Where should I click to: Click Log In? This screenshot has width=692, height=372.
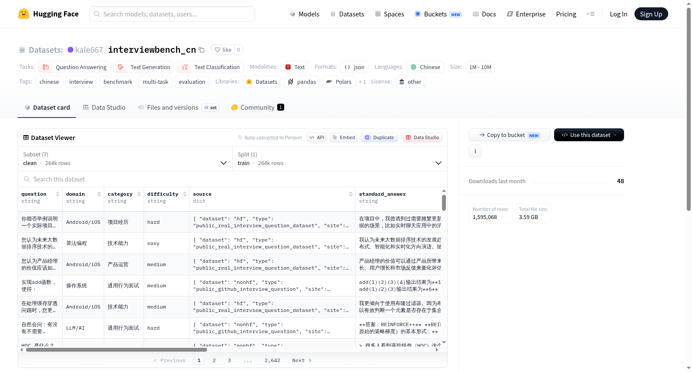(x=618, y=14)
